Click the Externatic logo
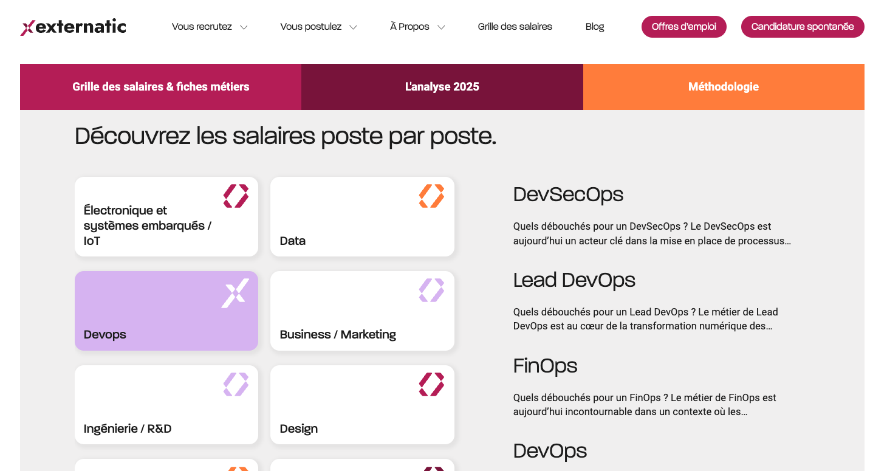 pos(74,27)
